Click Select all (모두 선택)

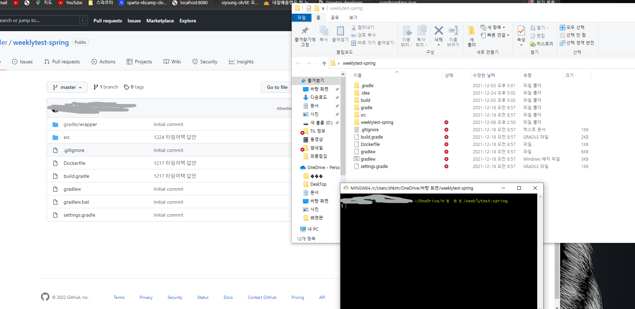tap(572, 27)
